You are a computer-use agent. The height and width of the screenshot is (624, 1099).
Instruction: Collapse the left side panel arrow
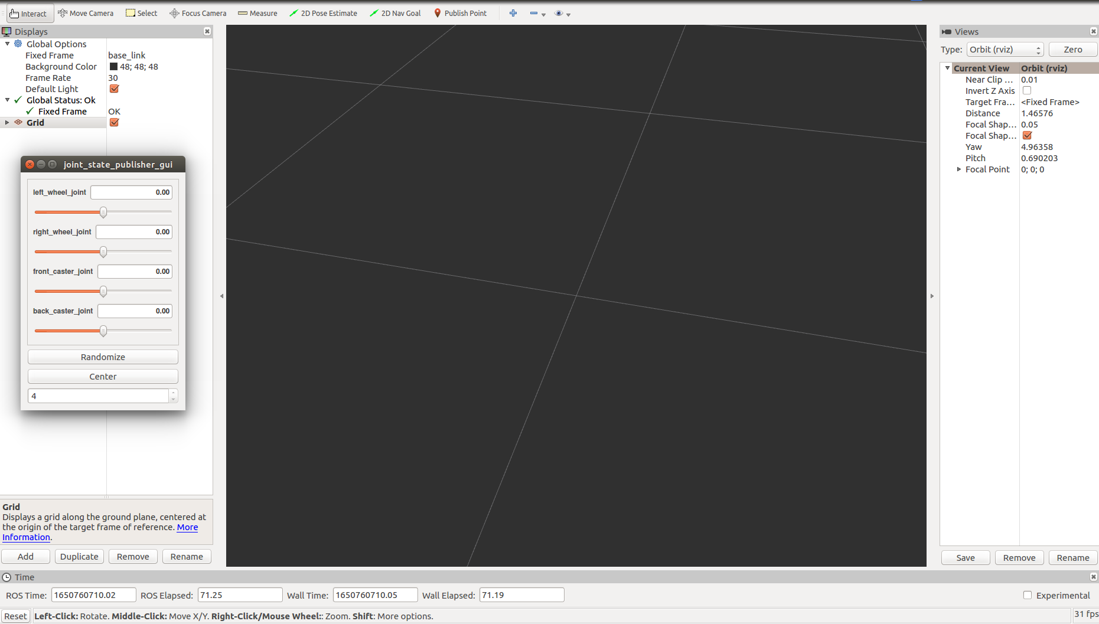[x=221, y=296]
